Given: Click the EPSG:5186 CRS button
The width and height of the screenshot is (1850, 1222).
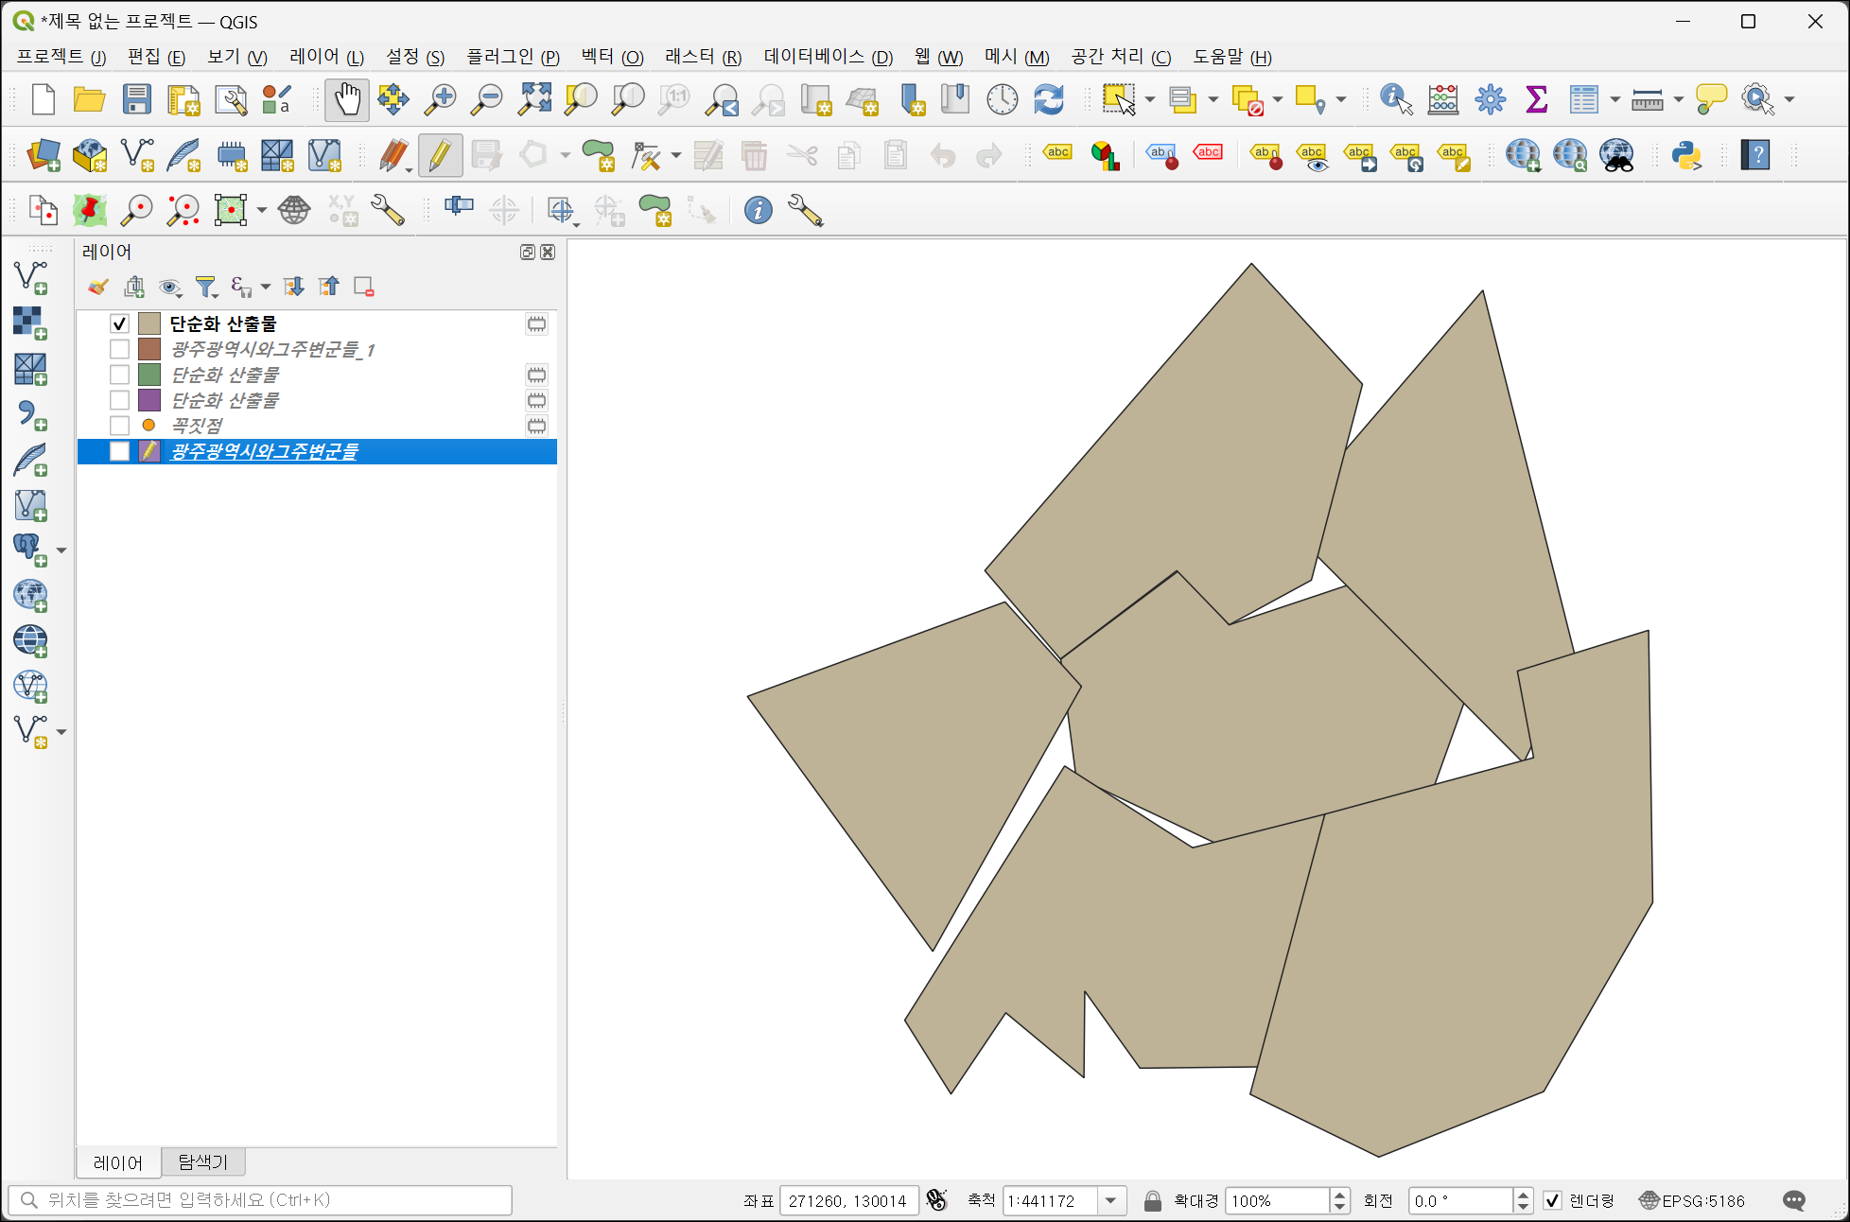Looking at the screenshot, I should pyautogui.click(x=1692, y=1200).
